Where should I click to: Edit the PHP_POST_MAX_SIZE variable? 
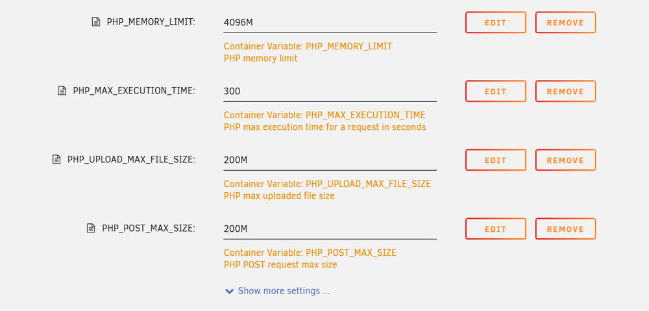click(495, 229)
